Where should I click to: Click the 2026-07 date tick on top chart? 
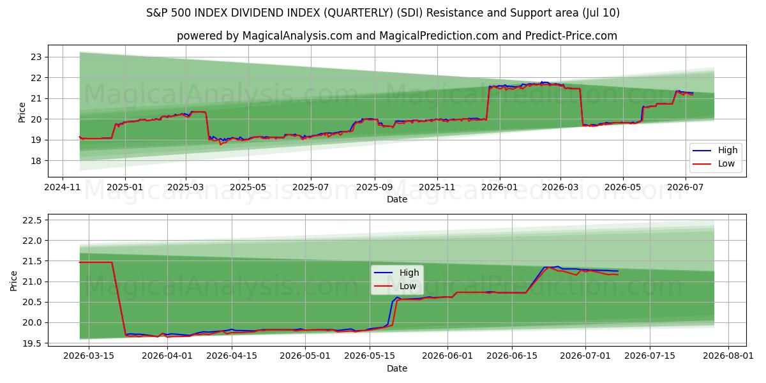click(686, 188)
